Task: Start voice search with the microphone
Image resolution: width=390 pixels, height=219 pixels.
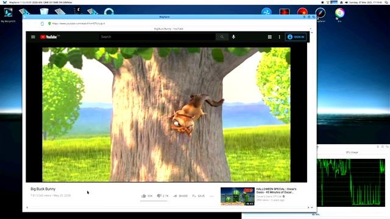Action: coord(233,36)
